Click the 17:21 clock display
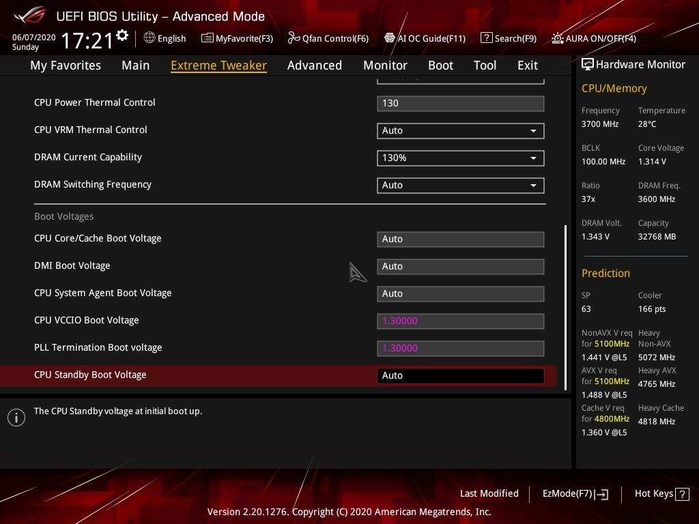699x524 pixels. pos(87,41)
